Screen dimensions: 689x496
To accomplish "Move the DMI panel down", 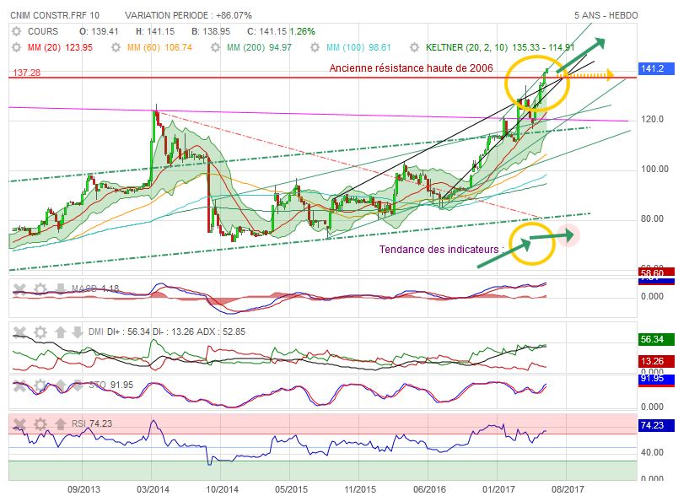I will pyautogui.click(x=78, y=332).
